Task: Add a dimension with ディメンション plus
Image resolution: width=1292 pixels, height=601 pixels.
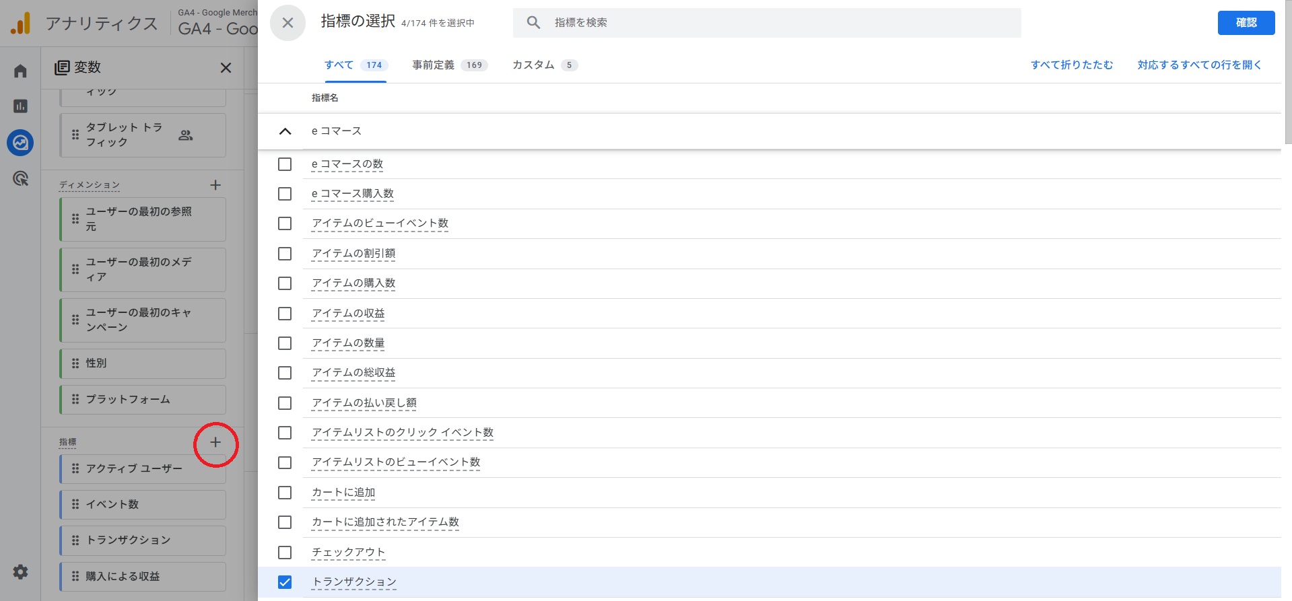Action: coord(215,185)
